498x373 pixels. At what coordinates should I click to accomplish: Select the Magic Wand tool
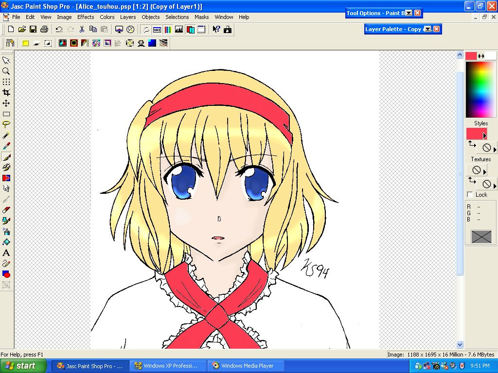pos(6,135)
